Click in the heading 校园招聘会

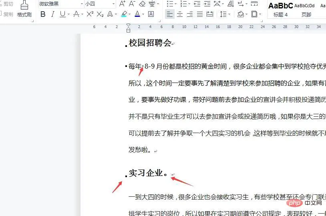coord(150,43)
